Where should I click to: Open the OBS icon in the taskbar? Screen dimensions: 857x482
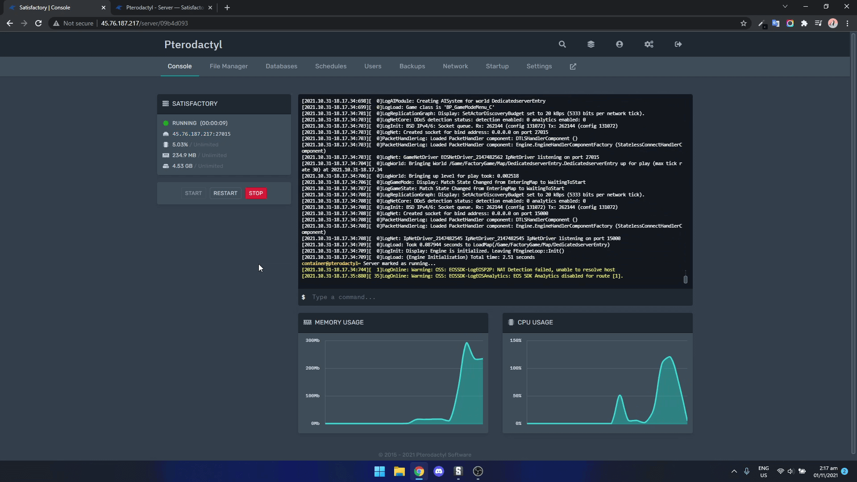(478, 471)
